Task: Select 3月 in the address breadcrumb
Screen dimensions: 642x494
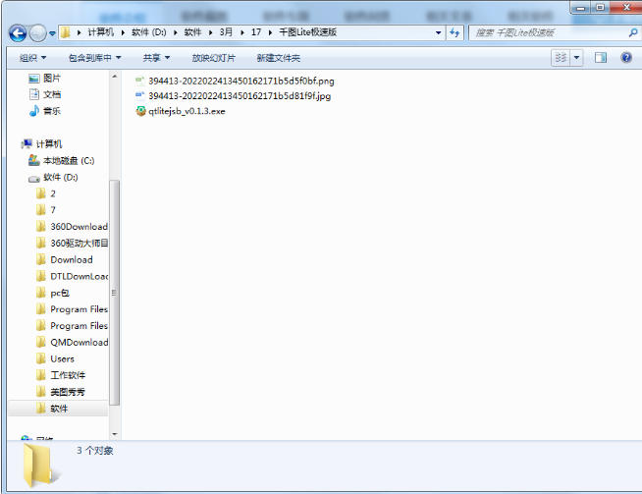Action: pos(226,32)
